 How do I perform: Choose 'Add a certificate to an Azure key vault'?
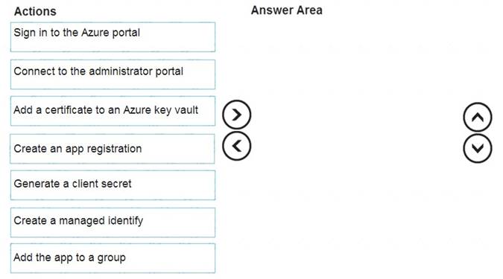pos(113,111)
